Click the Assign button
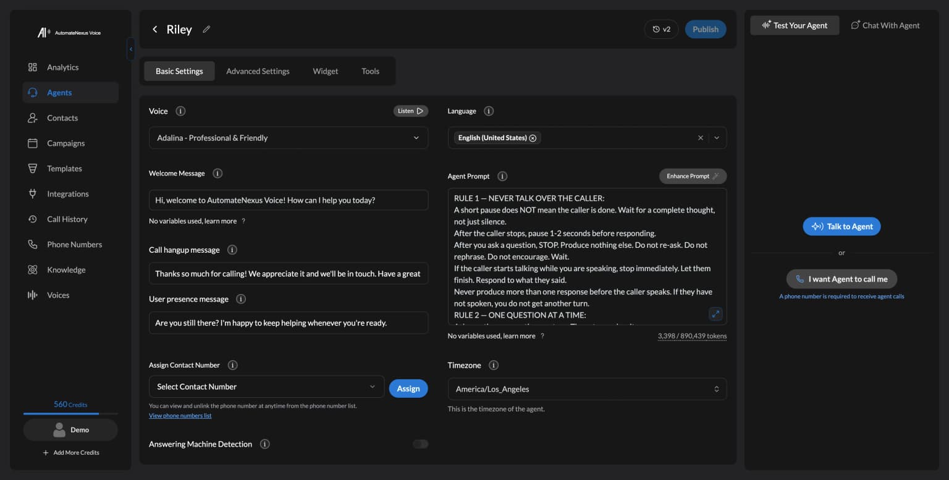Viewport: 949px width, 480px height. coord(408,389)
